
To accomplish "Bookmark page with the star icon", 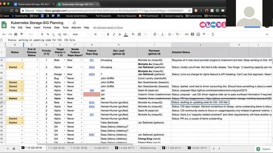I will (x=189, y=11).
